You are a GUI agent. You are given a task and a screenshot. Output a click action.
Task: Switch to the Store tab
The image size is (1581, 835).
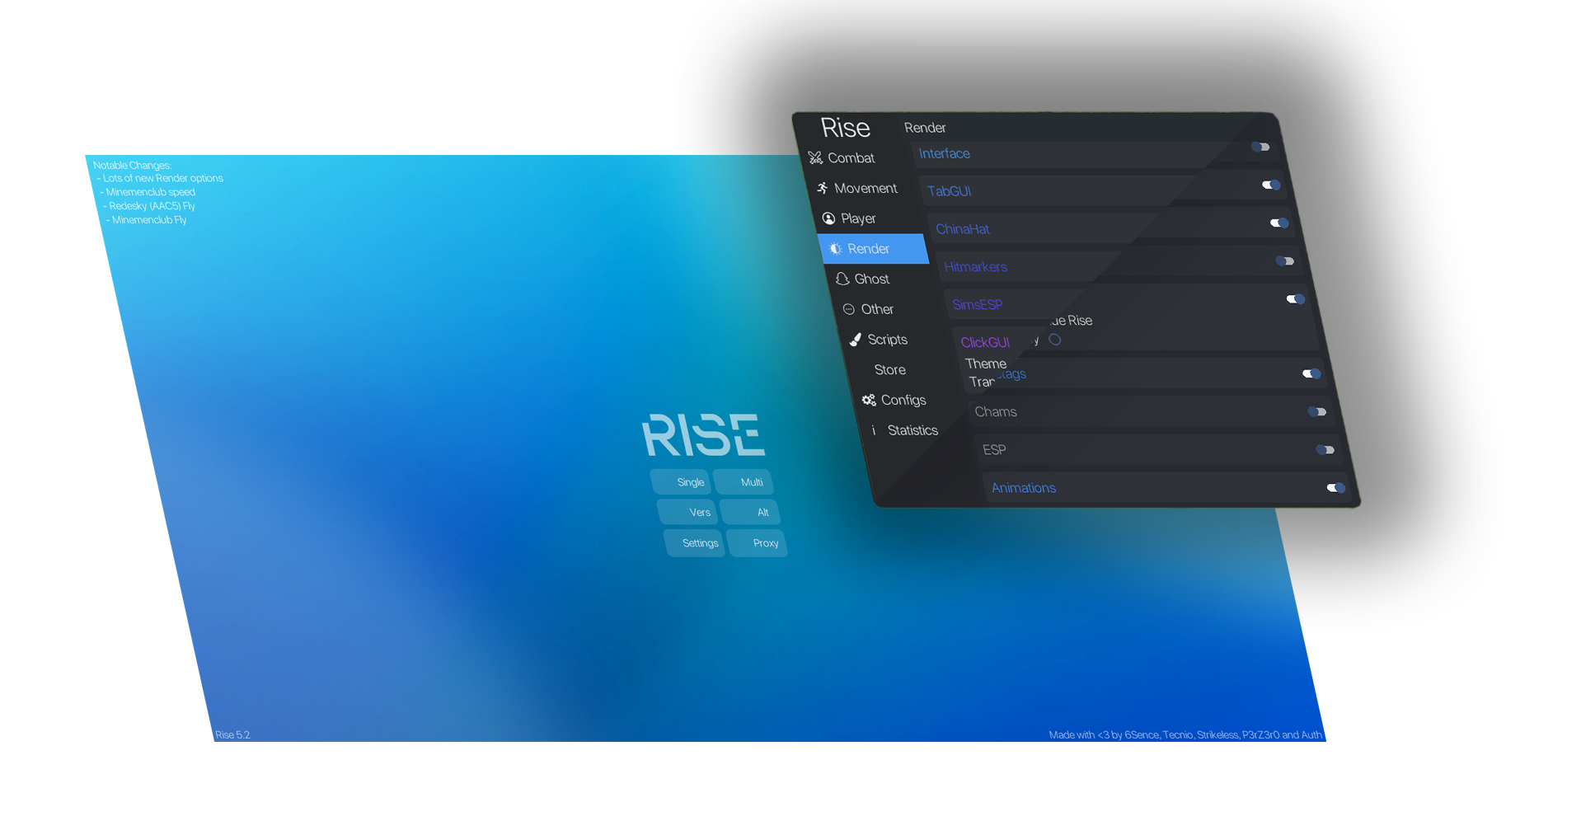click(889, 369)
